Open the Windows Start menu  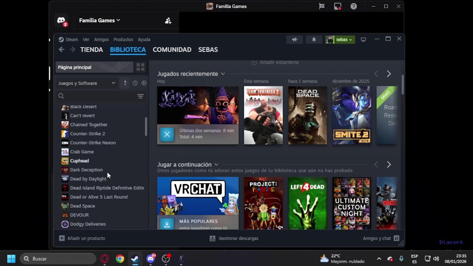pos(11,259)
